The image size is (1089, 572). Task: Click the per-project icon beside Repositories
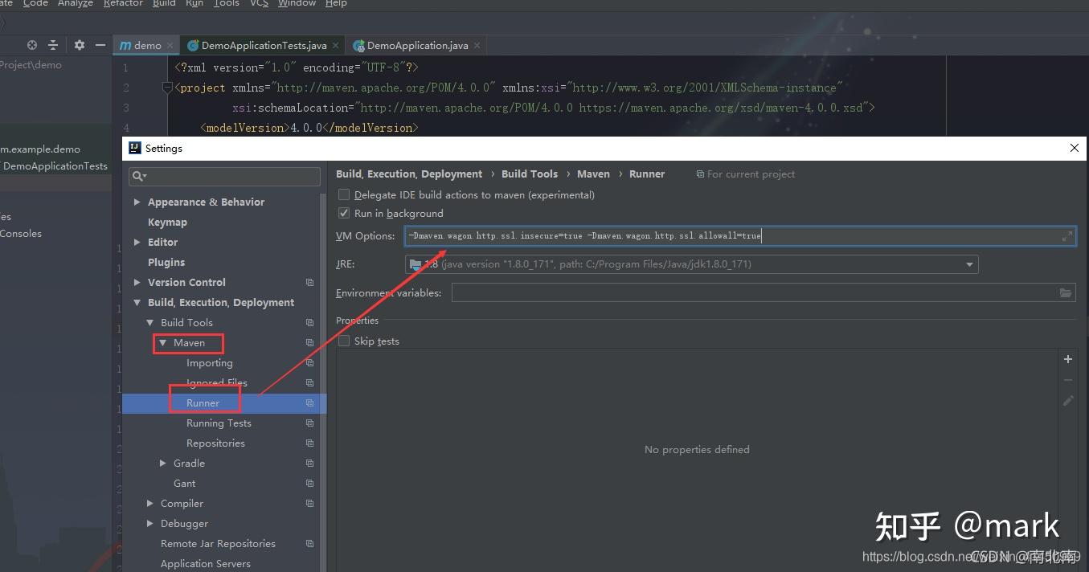pyautogui.click(x=309, y=443)
